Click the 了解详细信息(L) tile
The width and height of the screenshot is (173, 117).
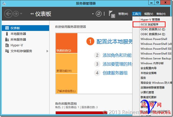67,84
